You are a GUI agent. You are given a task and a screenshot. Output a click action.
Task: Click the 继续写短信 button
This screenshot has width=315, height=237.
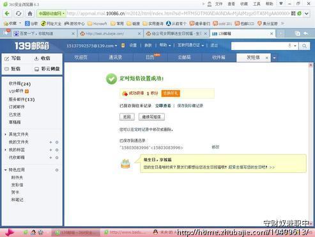[151, 117]
